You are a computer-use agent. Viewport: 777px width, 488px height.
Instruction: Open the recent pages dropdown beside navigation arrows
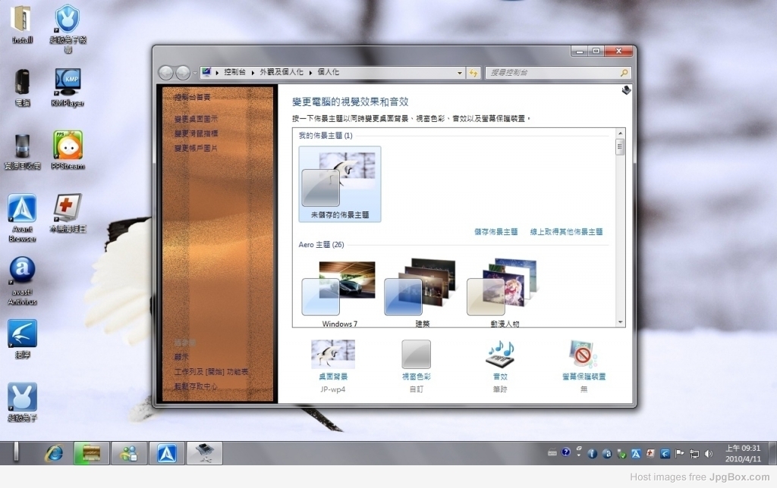[x=194, y=73]
